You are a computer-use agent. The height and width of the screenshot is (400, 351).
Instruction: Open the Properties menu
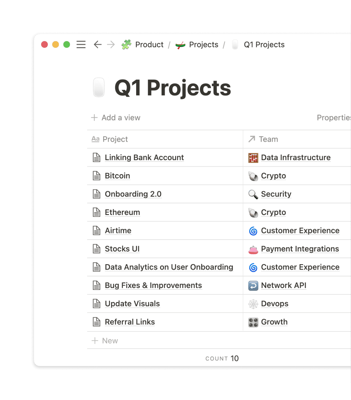tap(333, 118)
